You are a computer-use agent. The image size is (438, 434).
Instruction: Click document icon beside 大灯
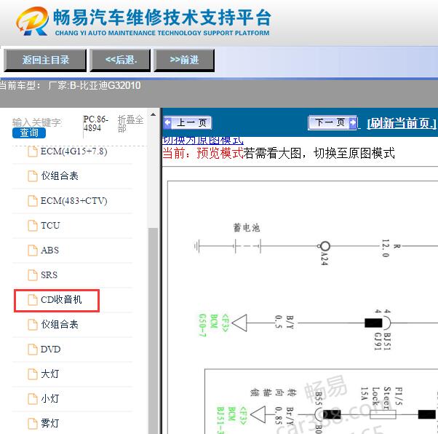coord(33,374)
